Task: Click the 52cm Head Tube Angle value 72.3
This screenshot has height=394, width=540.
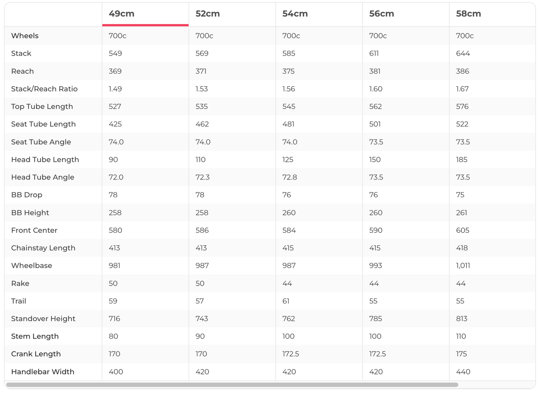Action: click(x=203, y=177)
